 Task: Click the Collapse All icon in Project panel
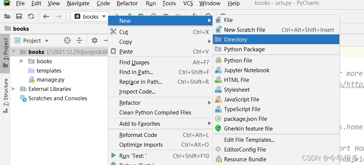click(79, 41)
